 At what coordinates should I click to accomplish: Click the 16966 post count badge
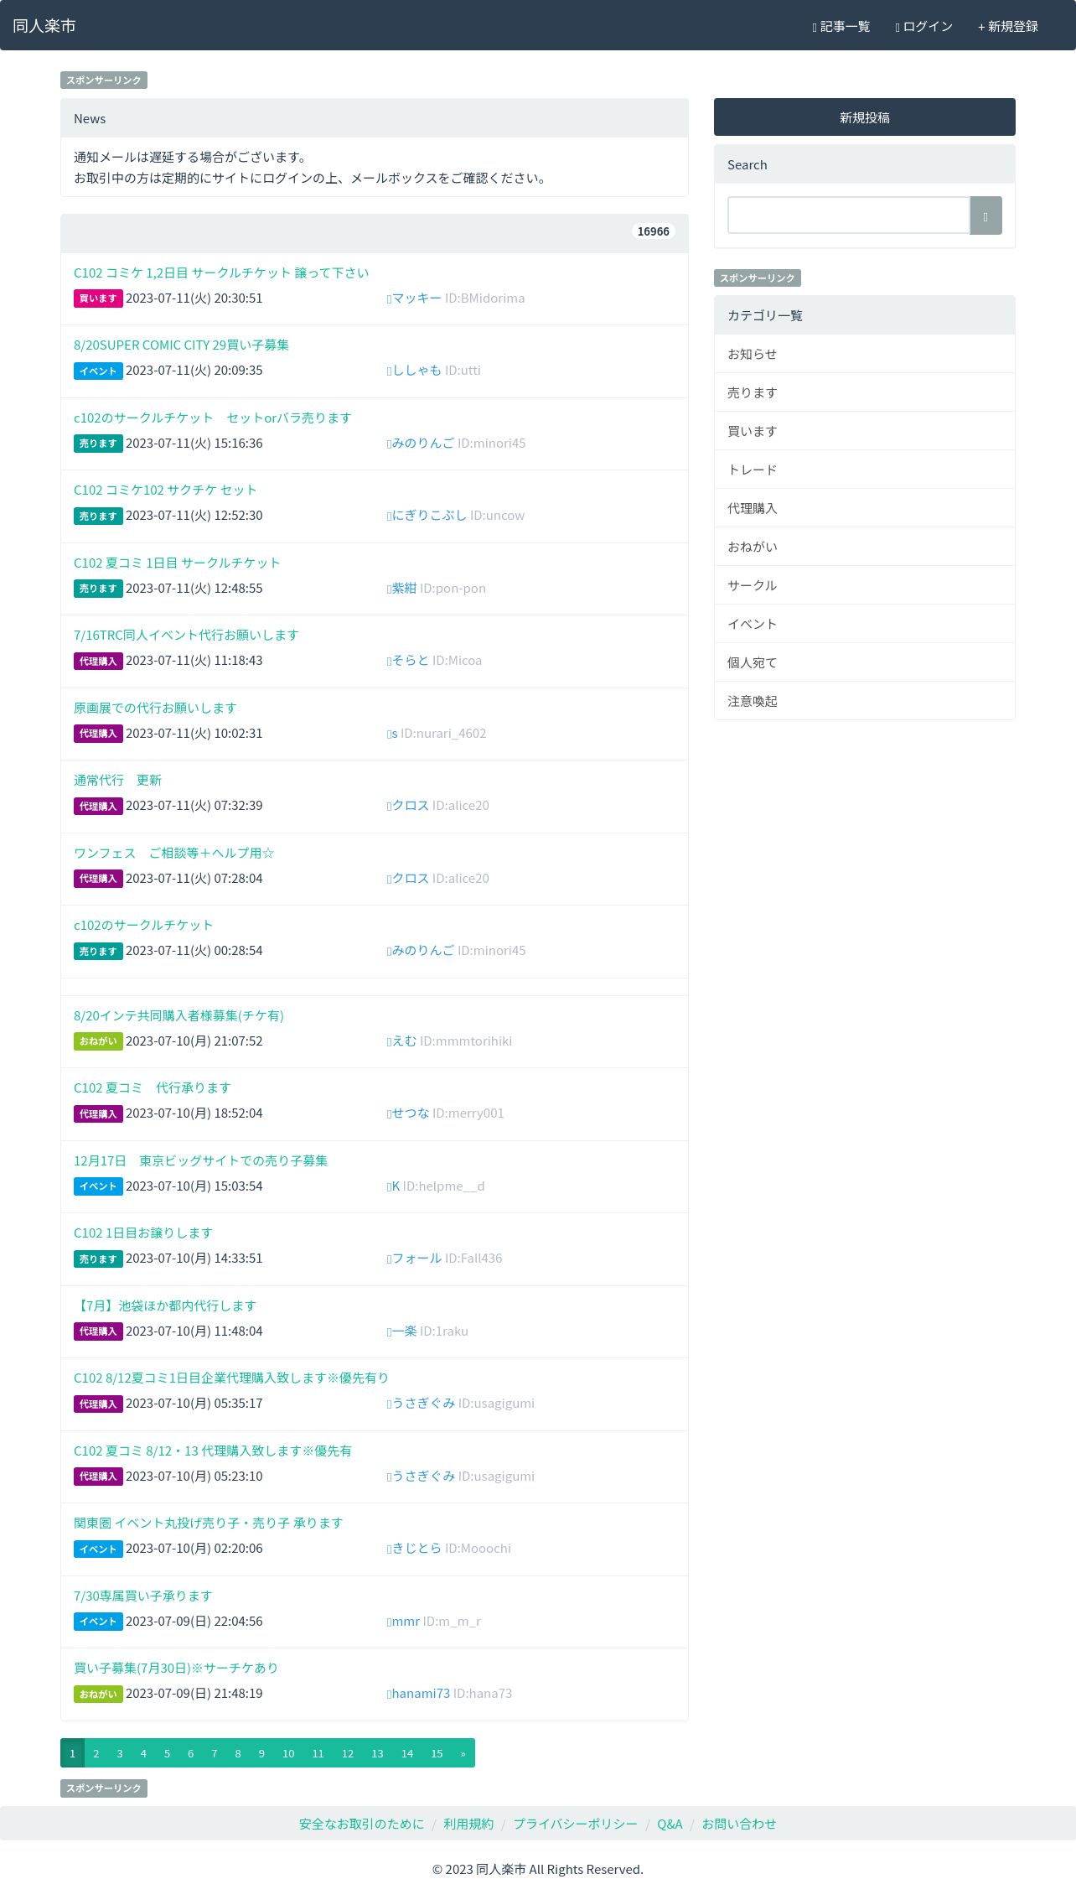coord(654,231)
